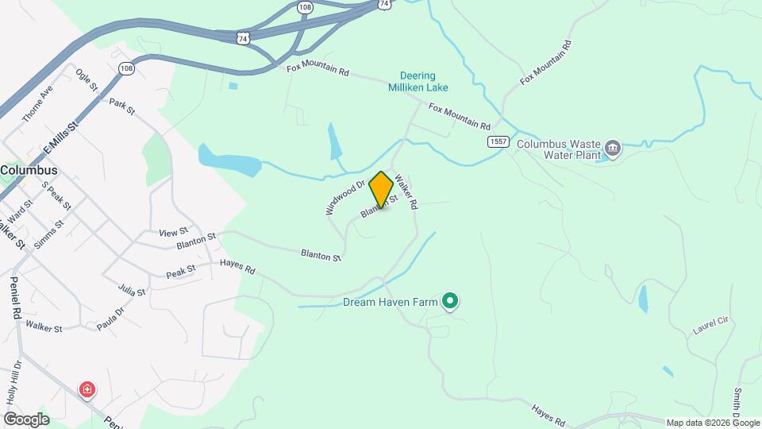Click the Walker Rd street label

406,191
